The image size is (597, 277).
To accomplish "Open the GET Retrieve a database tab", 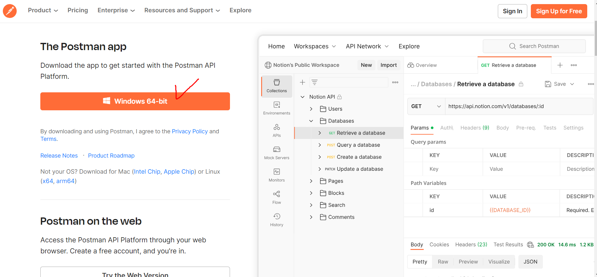I will click(x=514, y=65).
